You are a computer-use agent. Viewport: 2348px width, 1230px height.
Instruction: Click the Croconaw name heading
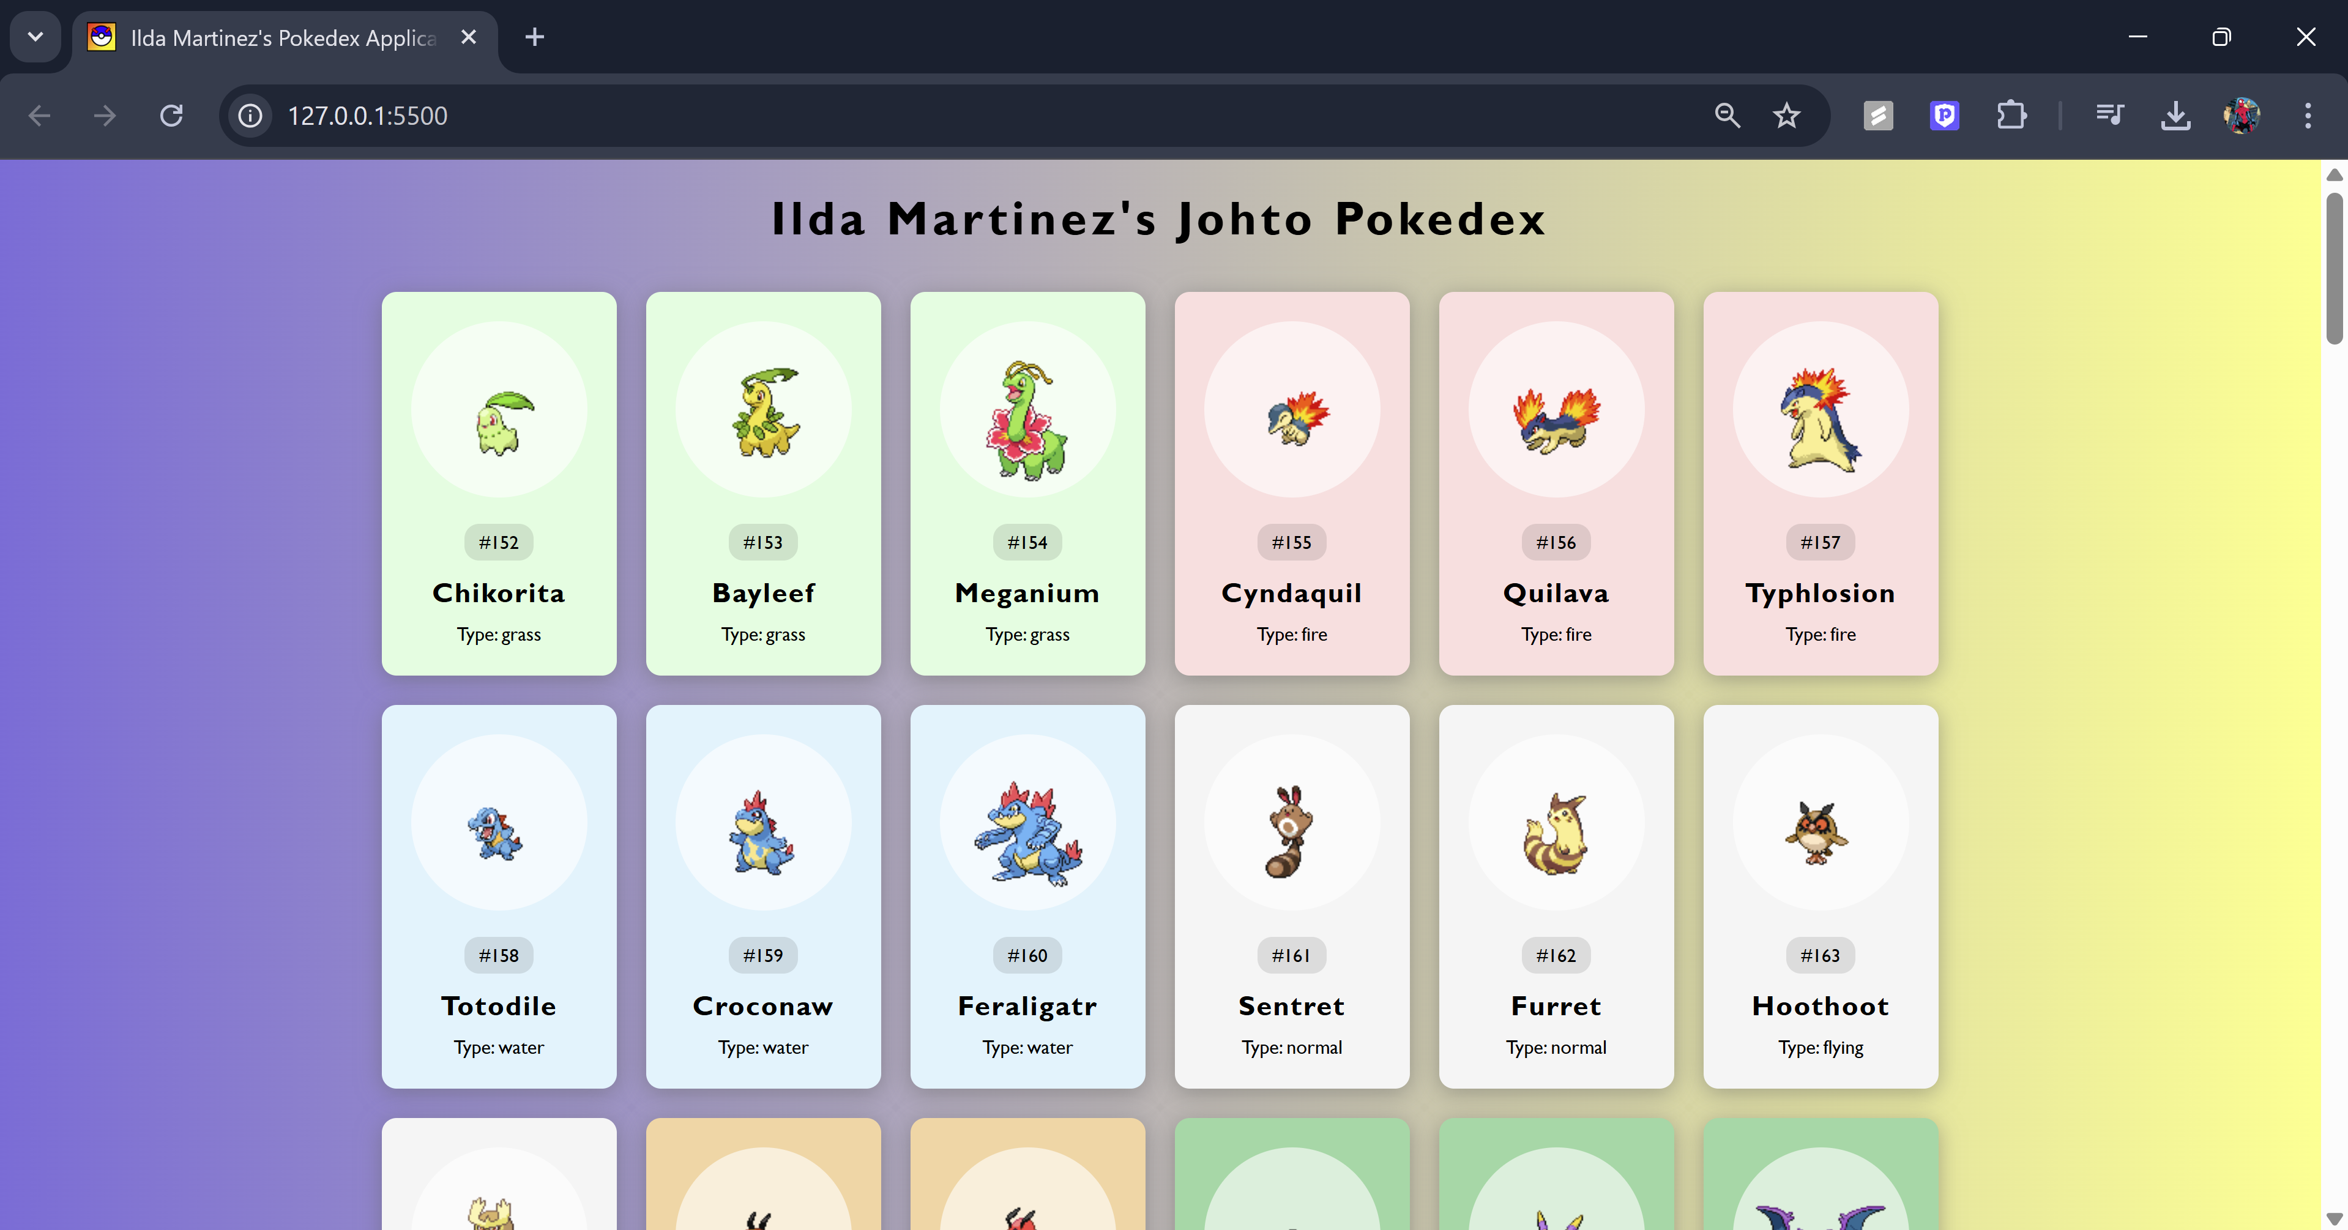click(x=763, y=1005)
